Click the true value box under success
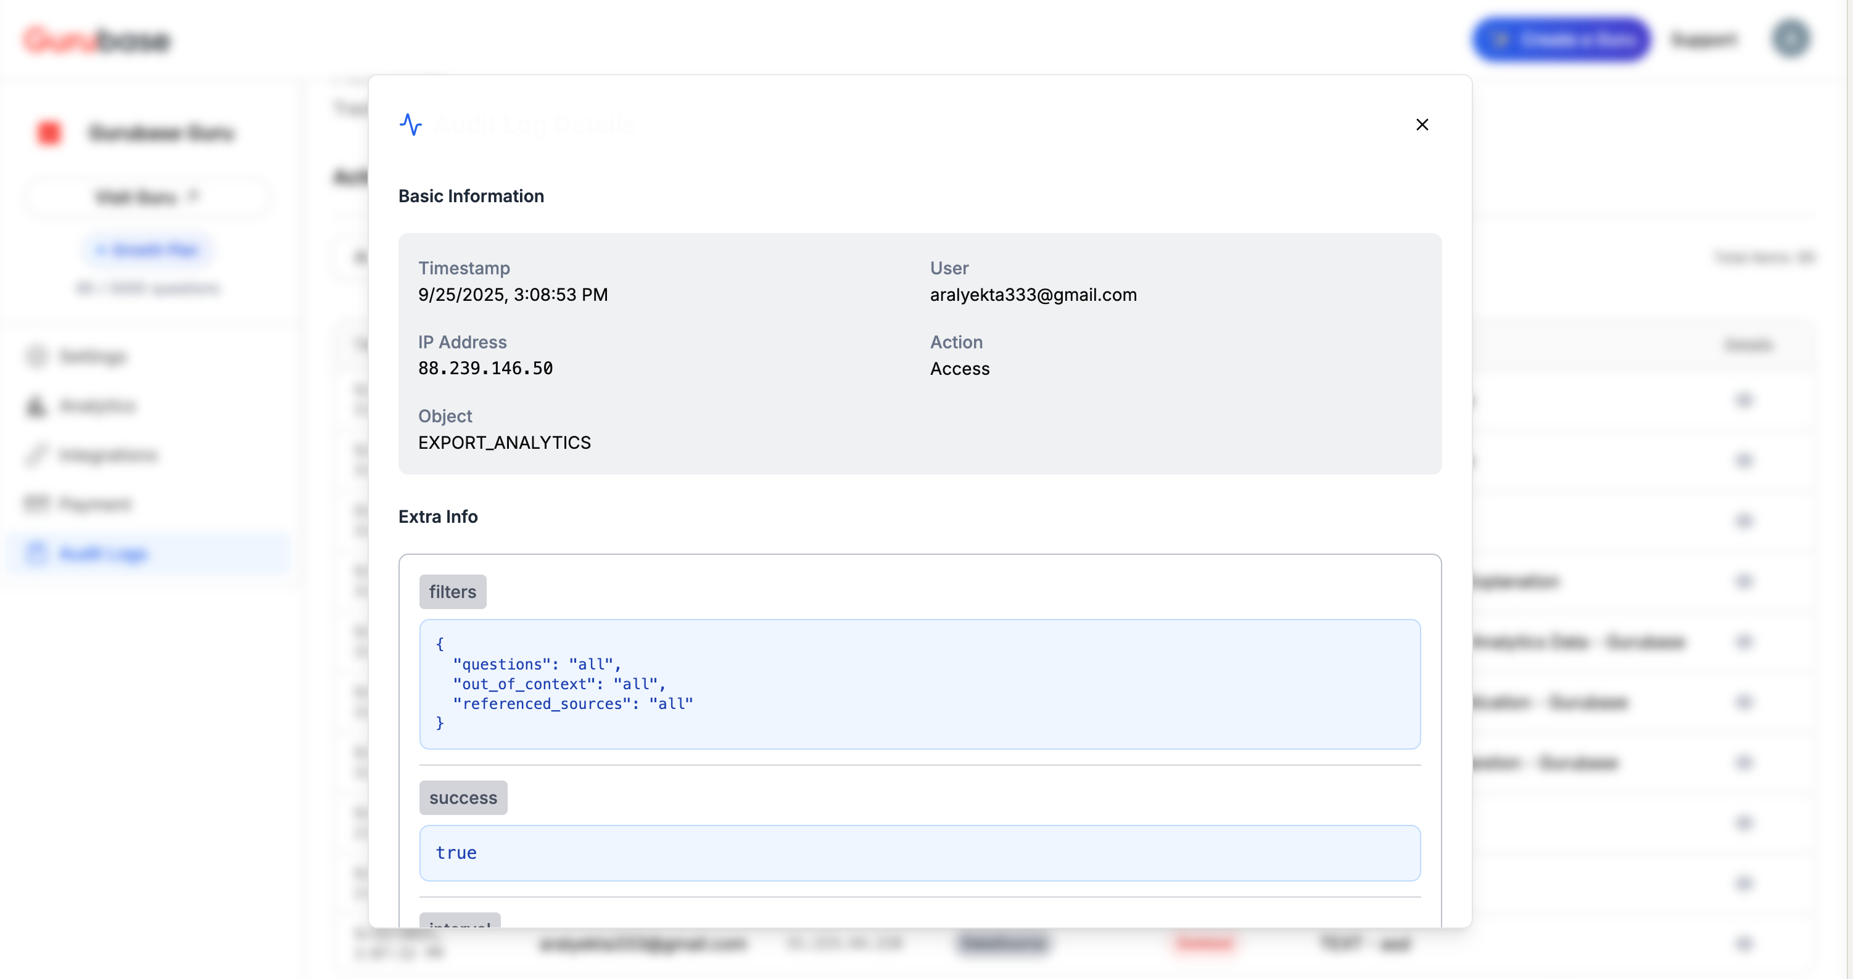This screenshot has width=1853, height=979. pos(919,853)
